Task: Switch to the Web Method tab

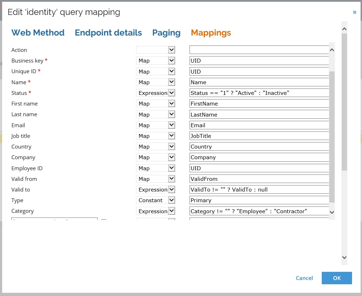Action: [38, 33]
